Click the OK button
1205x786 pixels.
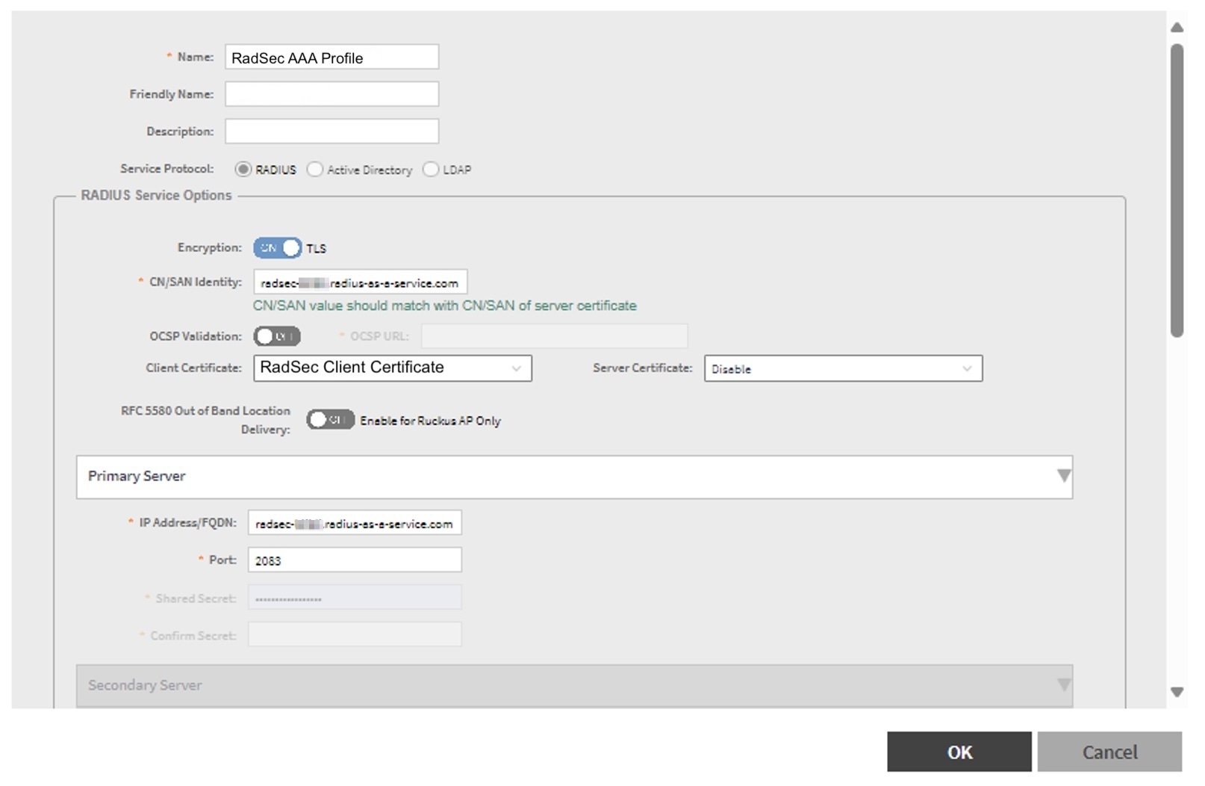[959, 752]
